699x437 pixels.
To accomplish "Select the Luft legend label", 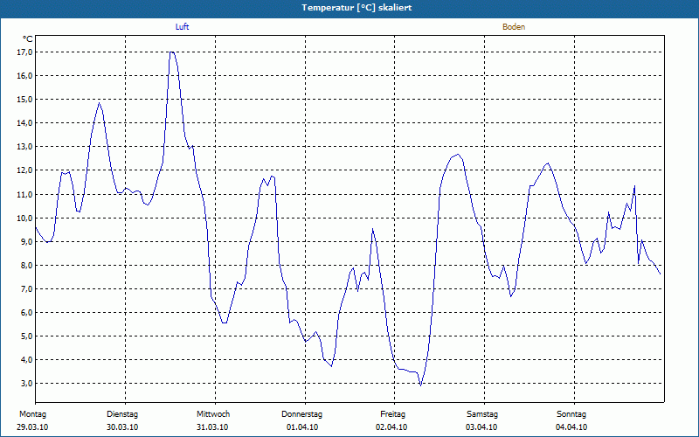I will tap(182, 27).
